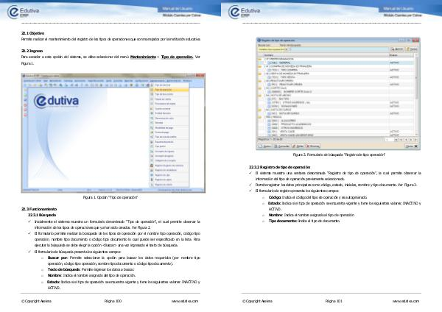Screen dimensions: 442x312
Task: Open the Mantenimiento menu in the Edutiva menu bar
Action: [156, 81]
